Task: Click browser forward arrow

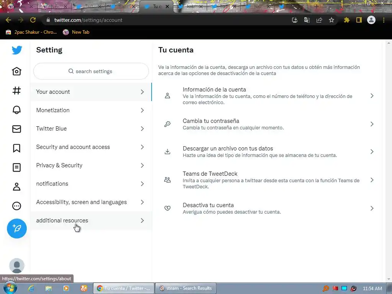Action: 21,20
